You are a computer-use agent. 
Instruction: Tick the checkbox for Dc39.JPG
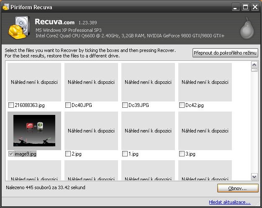coord(125,105)
